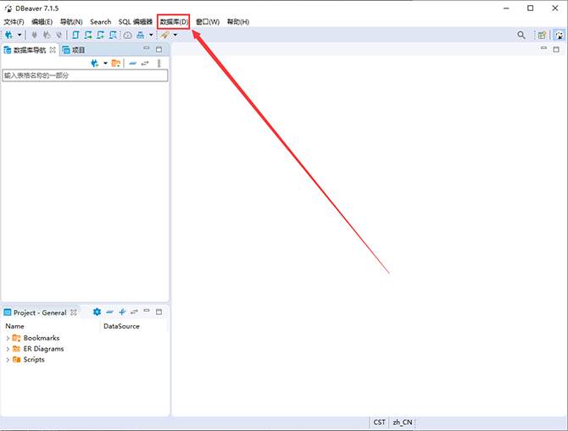Screen dimensions: 568x431
Task: Open dropdown arrow beside navigator New Connection
Action: (105, 64)
